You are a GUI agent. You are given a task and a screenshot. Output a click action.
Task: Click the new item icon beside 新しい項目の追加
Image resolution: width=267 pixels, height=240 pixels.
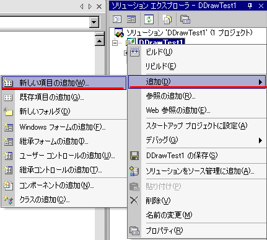8,82
